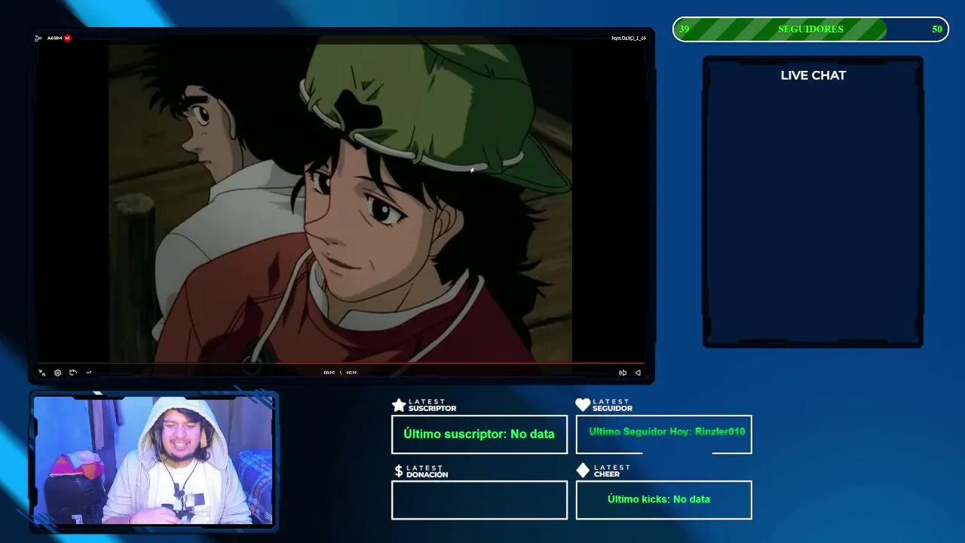This screenshot has width=965, height=543.
Task: Click the Último kicks: No data box
Action: pos(664,500)
